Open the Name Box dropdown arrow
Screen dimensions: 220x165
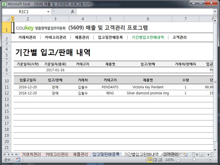coord(48,12)
